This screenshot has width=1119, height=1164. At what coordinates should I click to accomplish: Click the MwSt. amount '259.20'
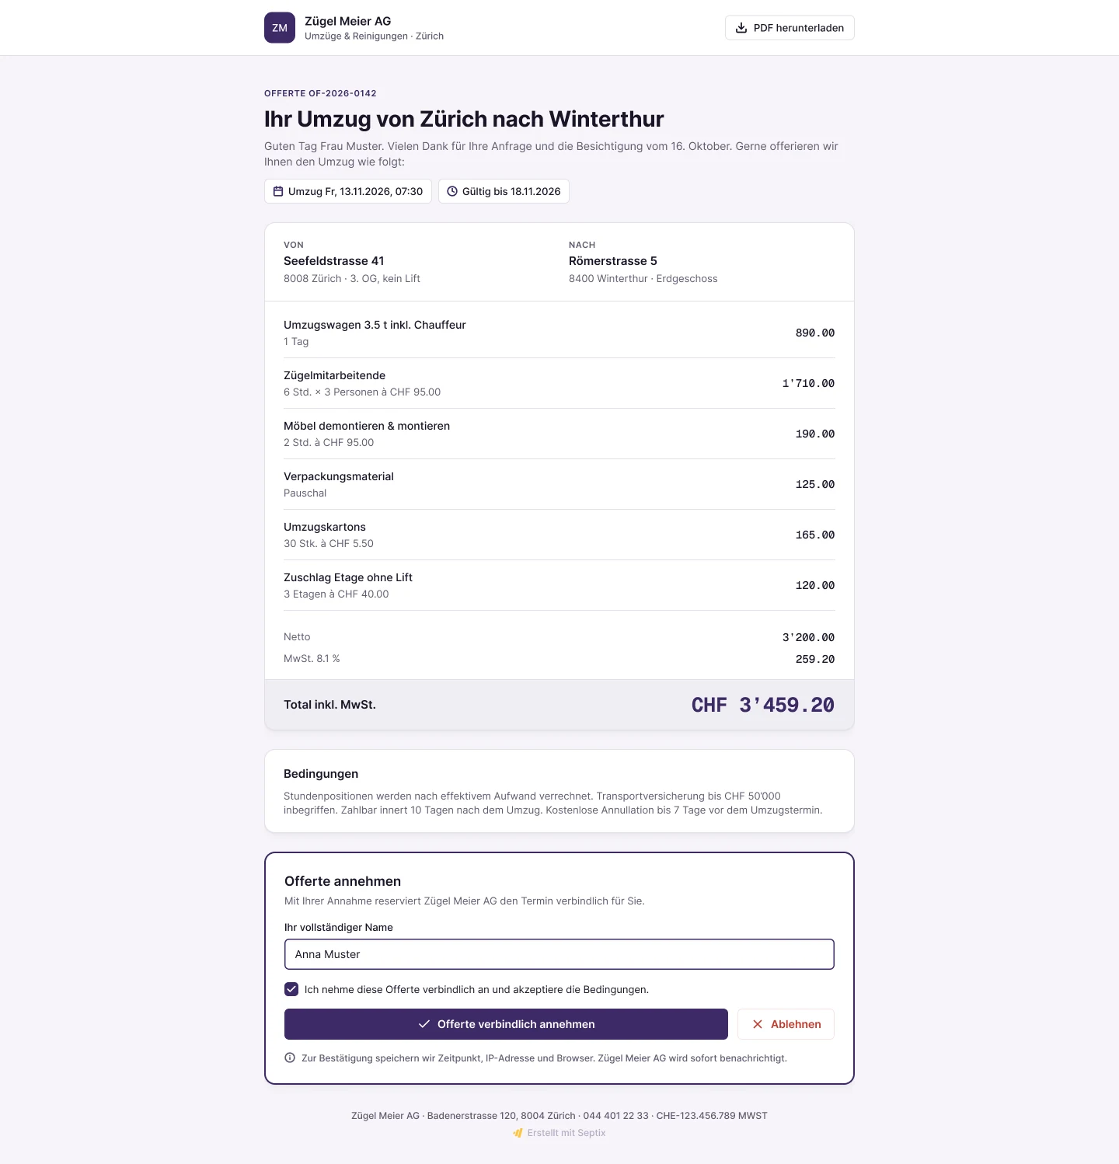click(815, 659)
